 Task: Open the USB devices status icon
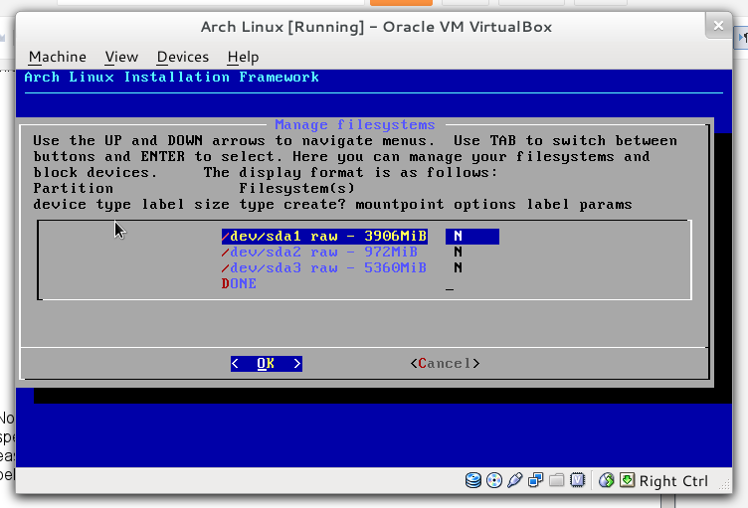(x=514, y=480)
